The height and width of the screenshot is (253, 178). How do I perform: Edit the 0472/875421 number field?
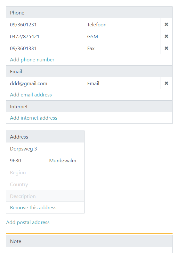point(44,36)
